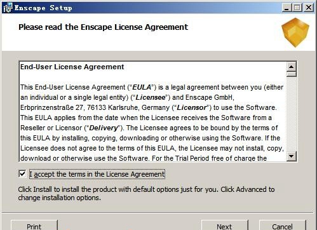Click the 'End-User License Agreement' heading
The image size is (317, 230).
click(72, 67)
